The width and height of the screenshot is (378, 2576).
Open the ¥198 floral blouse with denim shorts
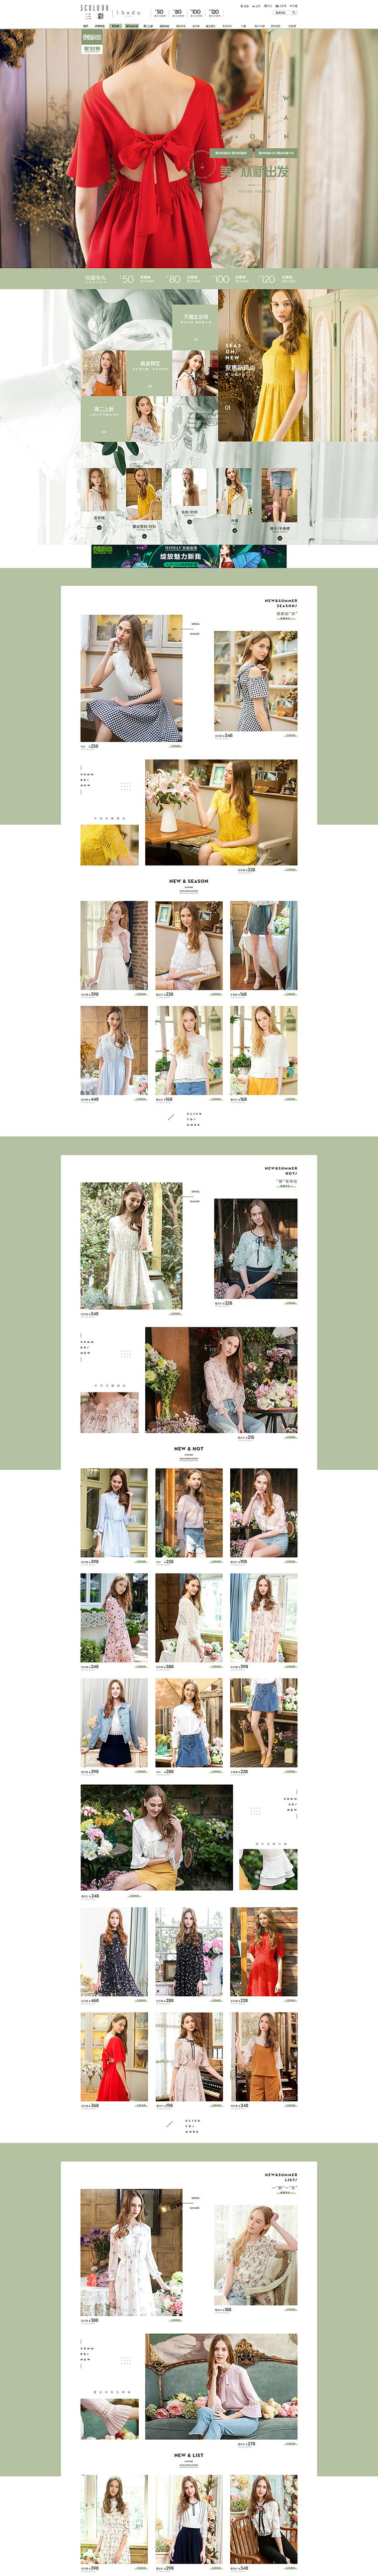coord(263,1513)
